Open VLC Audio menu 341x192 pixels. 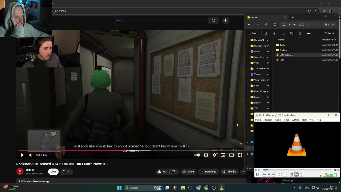click(x=278, y=120)
